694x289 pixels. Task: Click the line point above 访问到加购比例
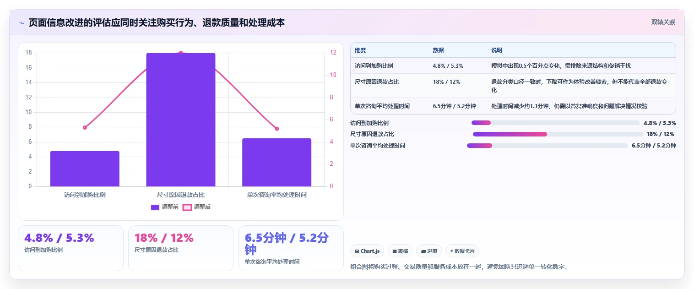(85, 127)
